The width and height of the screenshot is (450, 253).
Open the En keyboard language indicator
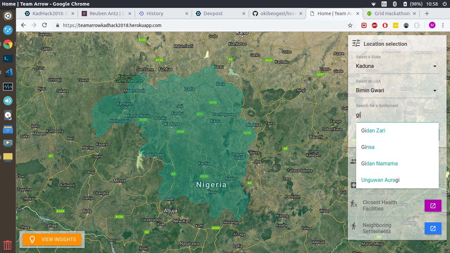pyautogui.click(x=384, y=4)
